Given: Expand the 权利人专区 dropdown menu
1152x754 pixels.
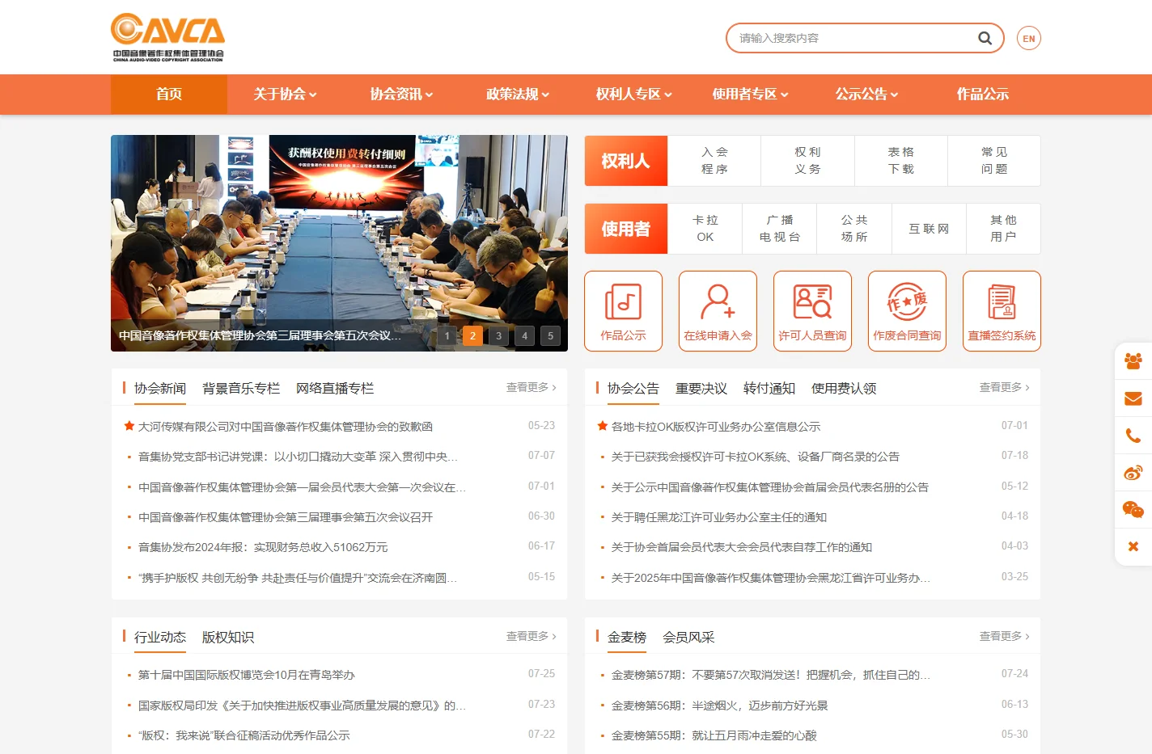Looking at the screenshot, I should click(634, 94).
